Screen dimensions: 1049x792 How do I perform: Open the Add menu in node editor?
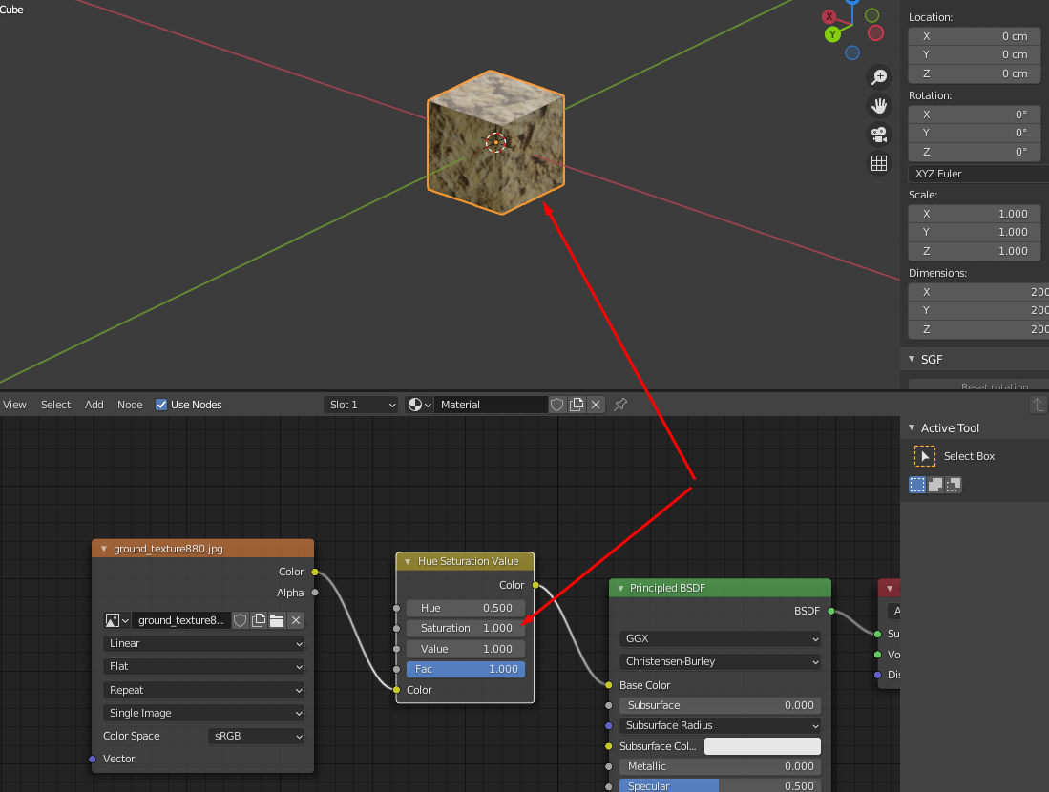pos(94,405)
